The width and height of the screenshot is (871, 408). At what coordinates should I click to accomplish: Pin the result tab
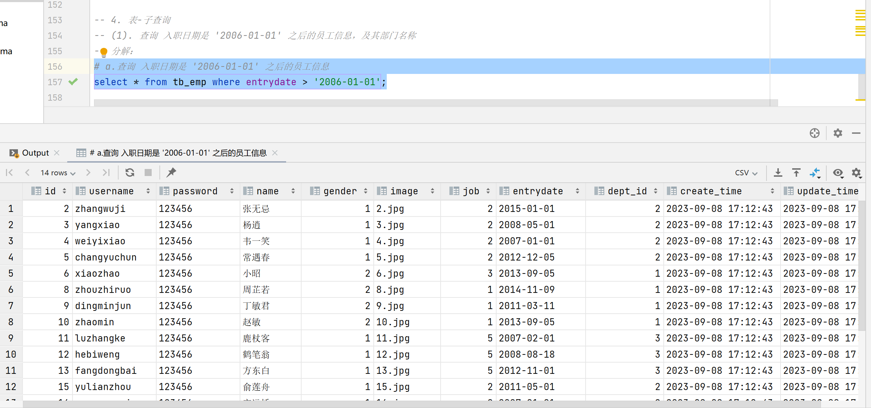click(171, 172)
